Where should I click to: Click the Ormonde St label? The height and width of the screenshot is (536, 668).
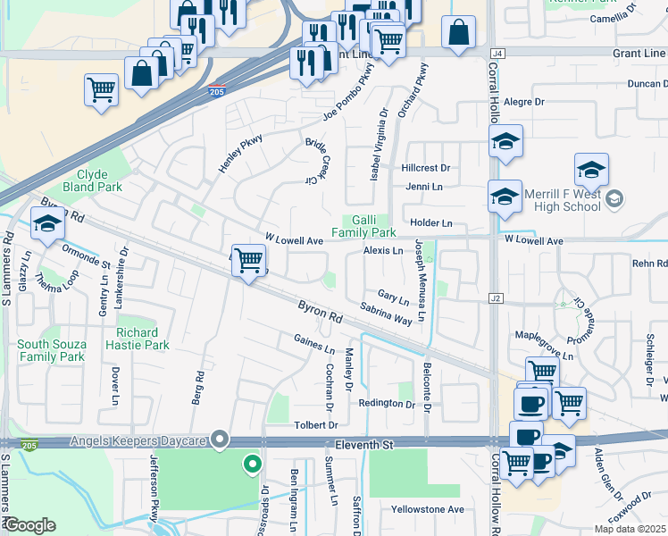[87, 256]
